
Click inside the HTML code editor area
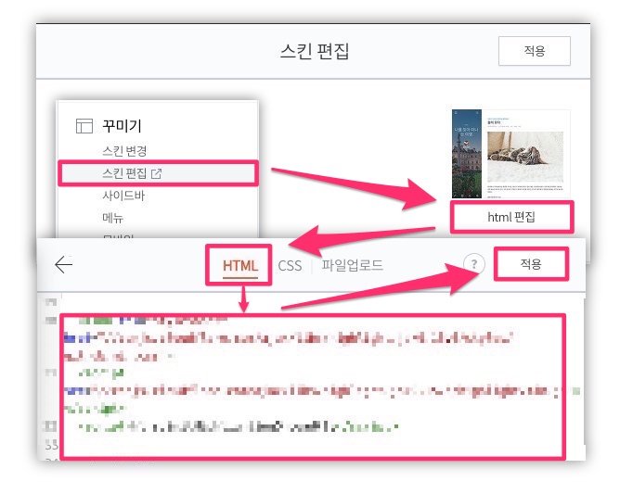(313, 387)
